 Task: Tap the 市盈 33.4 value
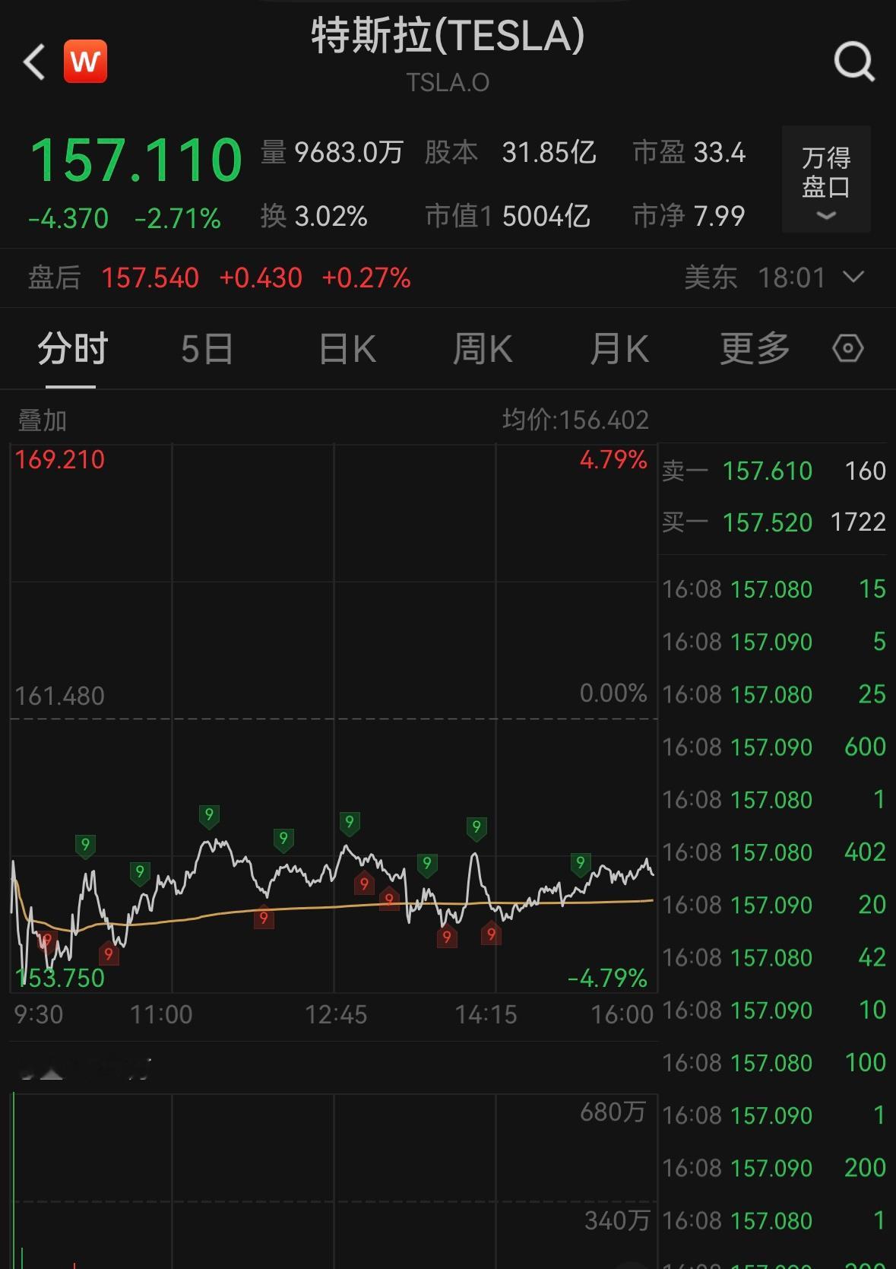[689, 153]
